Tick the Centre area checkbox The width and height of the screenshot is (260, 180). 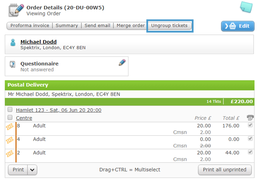click(10, 118)
